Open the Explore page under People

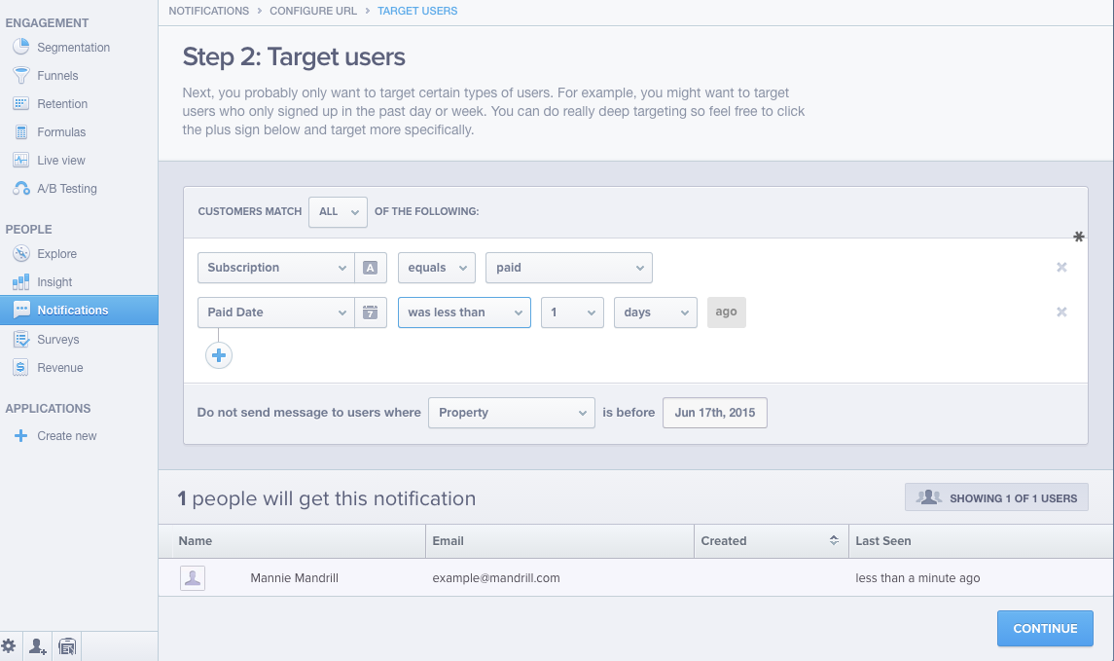pyautogui.click(x=56, y=254)
